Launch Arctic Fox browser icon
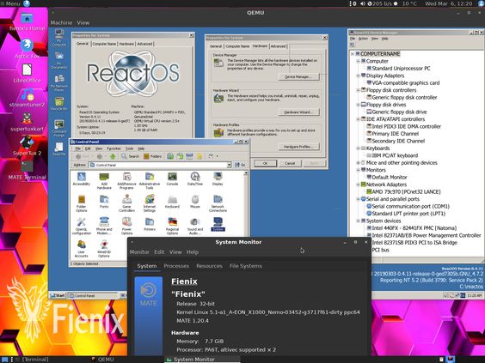485x363 pixels. pyautogui.click(x=27, y=49)
